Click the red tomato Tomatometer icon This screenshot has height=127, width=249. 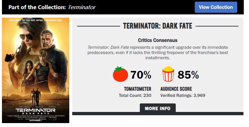click(120, 74)
